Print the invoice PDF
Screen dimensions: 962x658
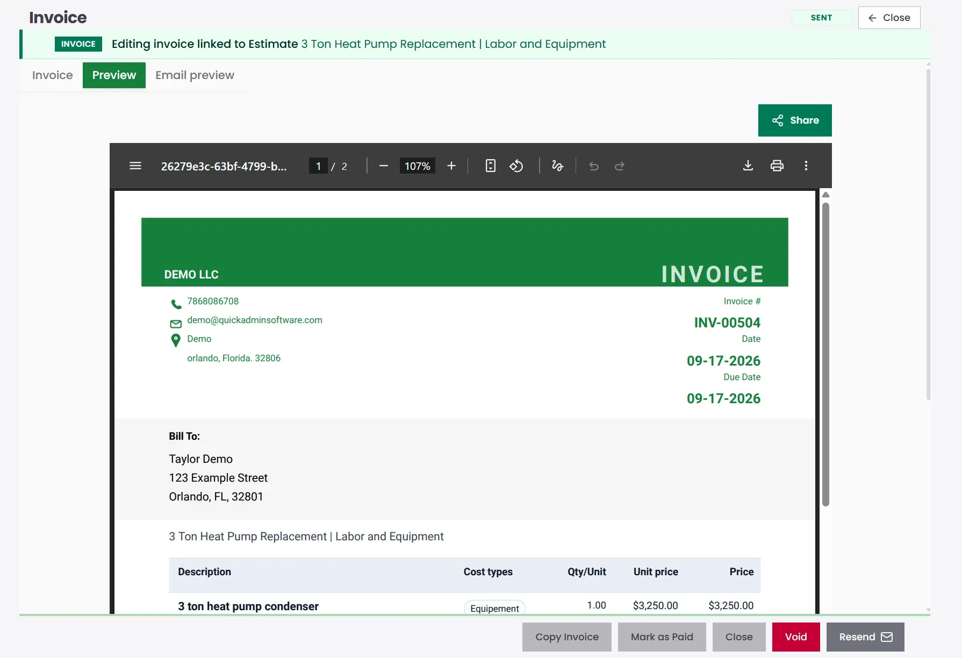777,166
